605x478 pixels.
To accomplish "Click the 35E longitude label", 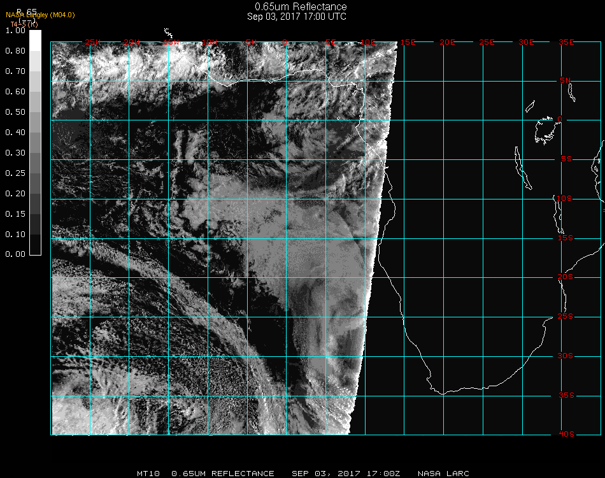I will 566,42.
